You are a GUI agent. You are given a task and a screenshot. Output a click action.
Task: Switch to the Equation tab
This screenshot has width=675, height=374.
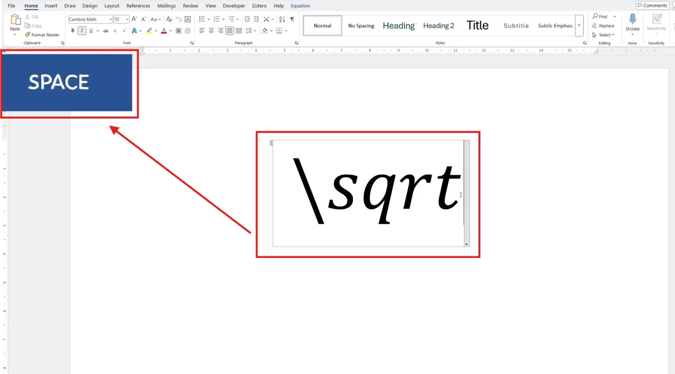(x=300, y=6)
